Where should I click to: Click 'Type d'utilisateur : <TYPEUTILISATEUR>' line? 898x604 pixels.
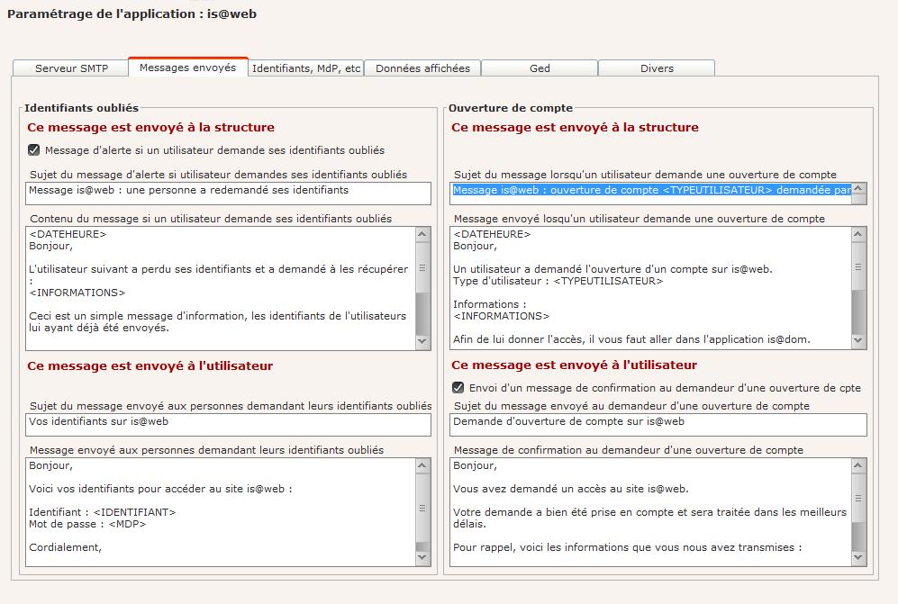(x=558, y=281)
